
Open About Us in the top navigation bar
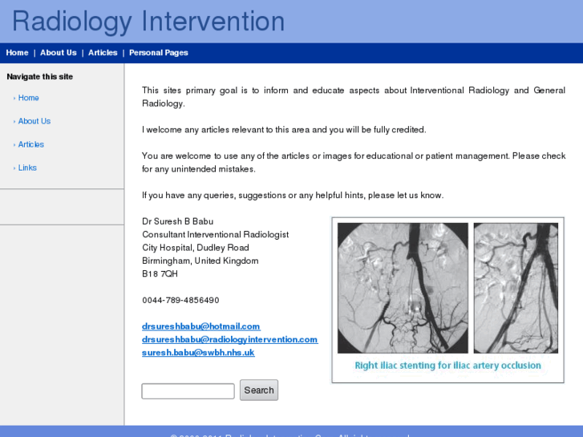59,53
